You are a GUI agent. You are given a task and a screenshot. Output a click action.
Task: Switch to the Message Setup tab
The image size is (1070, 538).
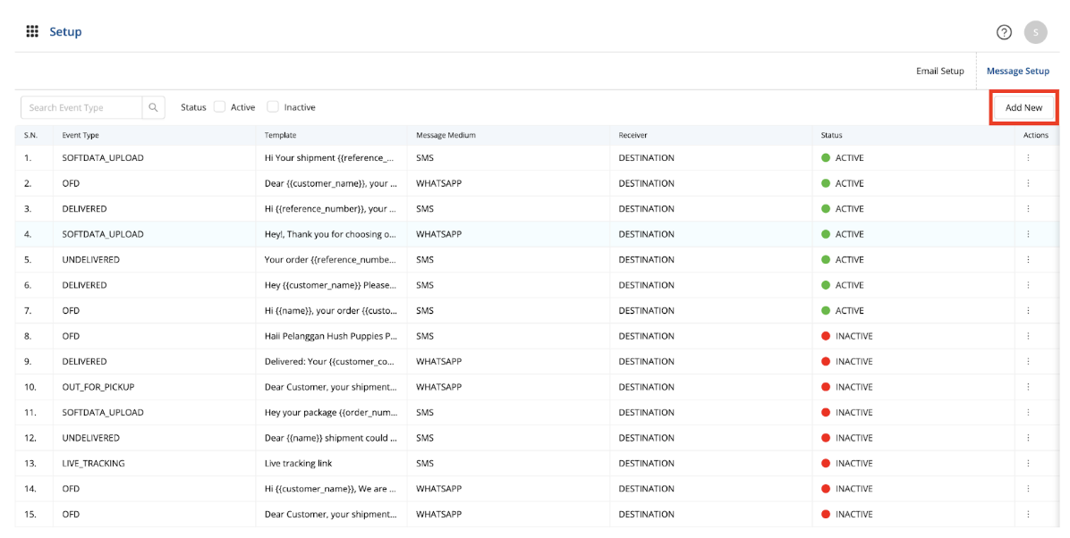point(1017,71)
